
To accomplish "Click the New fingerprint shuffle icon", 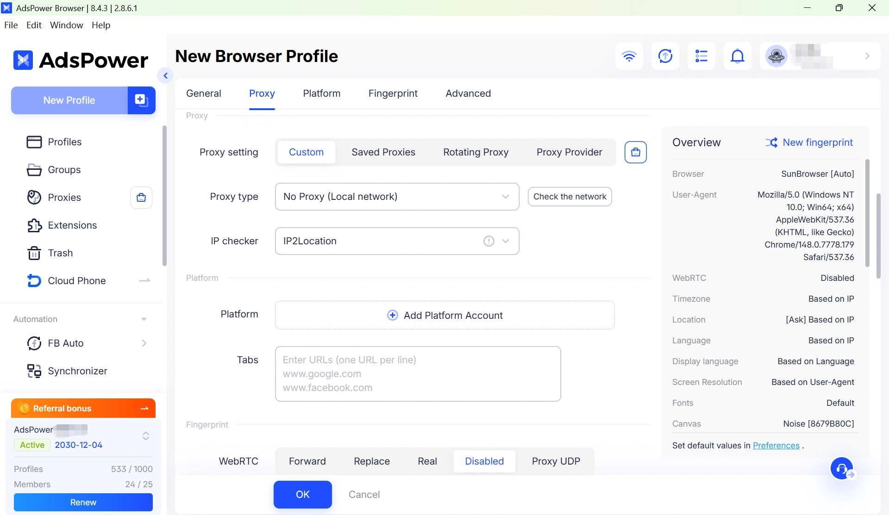I will (771, 143).
